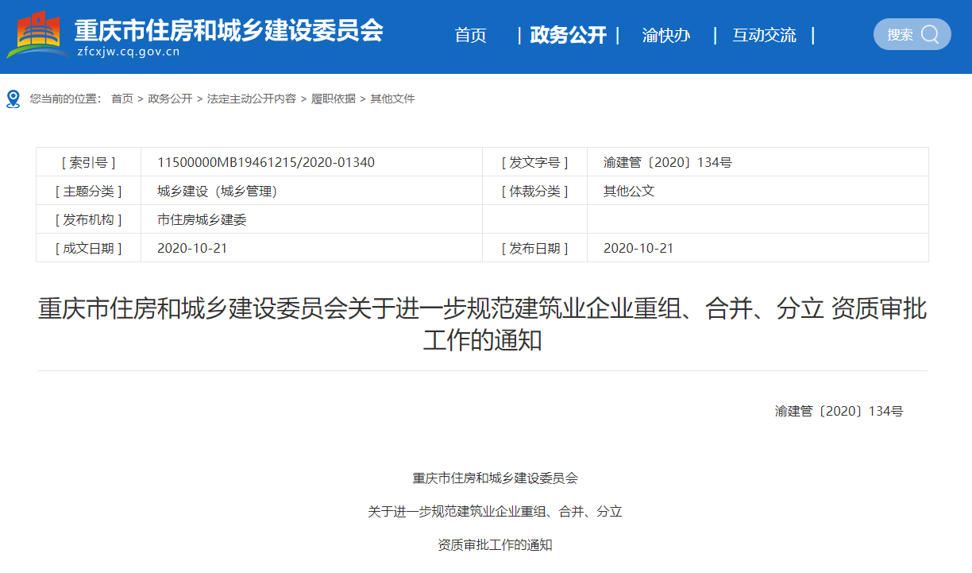Click the right-aligned document number 渝建管〔2020〕134号
The height and width of the screenshot is (573, 972).
point(839,411)
